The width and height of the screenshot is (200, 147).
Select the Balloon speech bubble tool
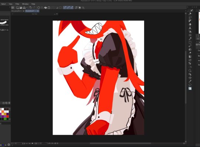pos(190,85)
